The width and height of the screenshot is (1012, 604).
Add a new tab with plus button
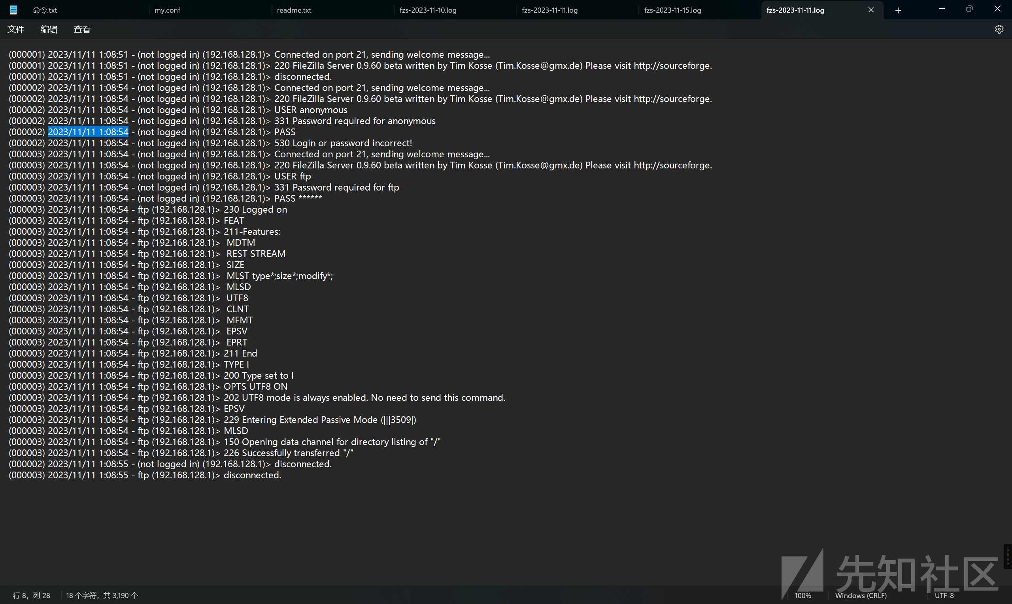tap(898, 10)
